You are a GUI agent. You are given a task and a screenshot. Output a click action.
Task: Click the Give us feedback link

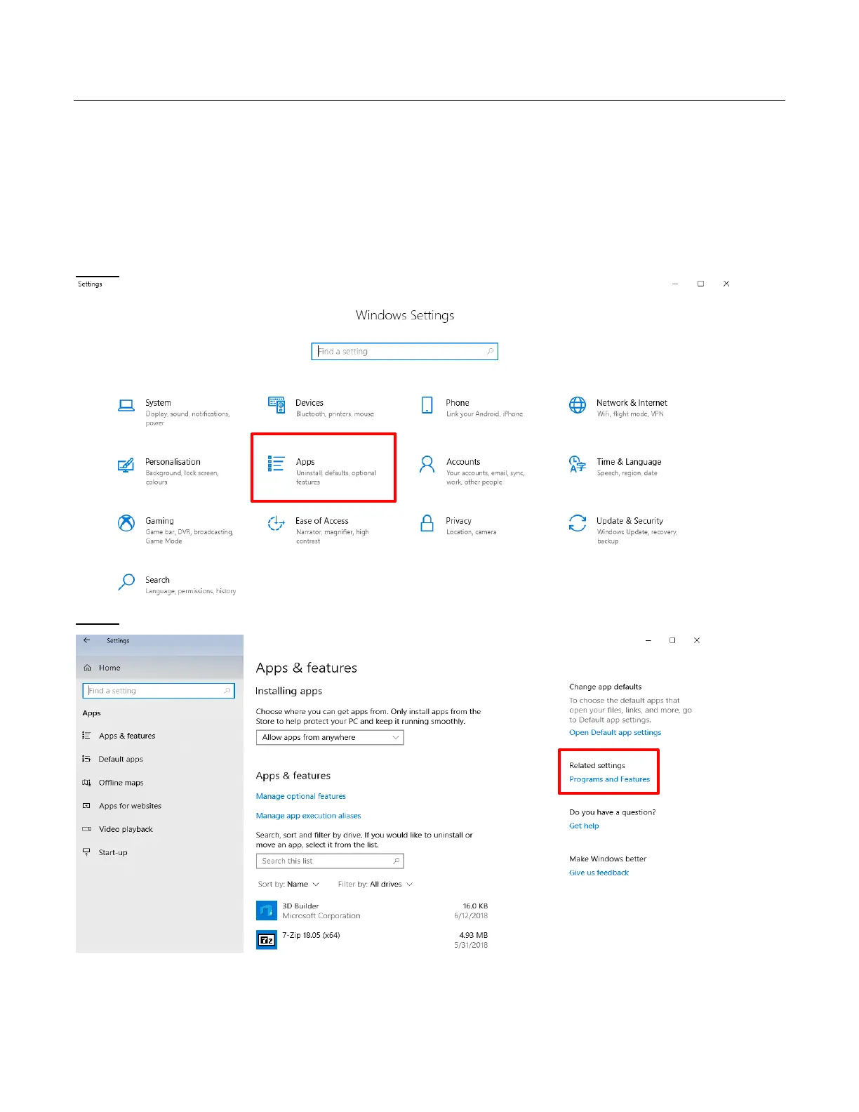coord(599,873)
